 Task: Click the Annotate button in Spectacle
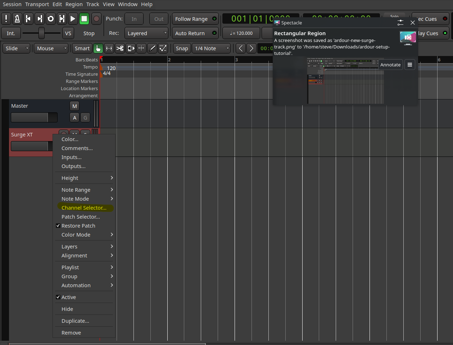390,65
